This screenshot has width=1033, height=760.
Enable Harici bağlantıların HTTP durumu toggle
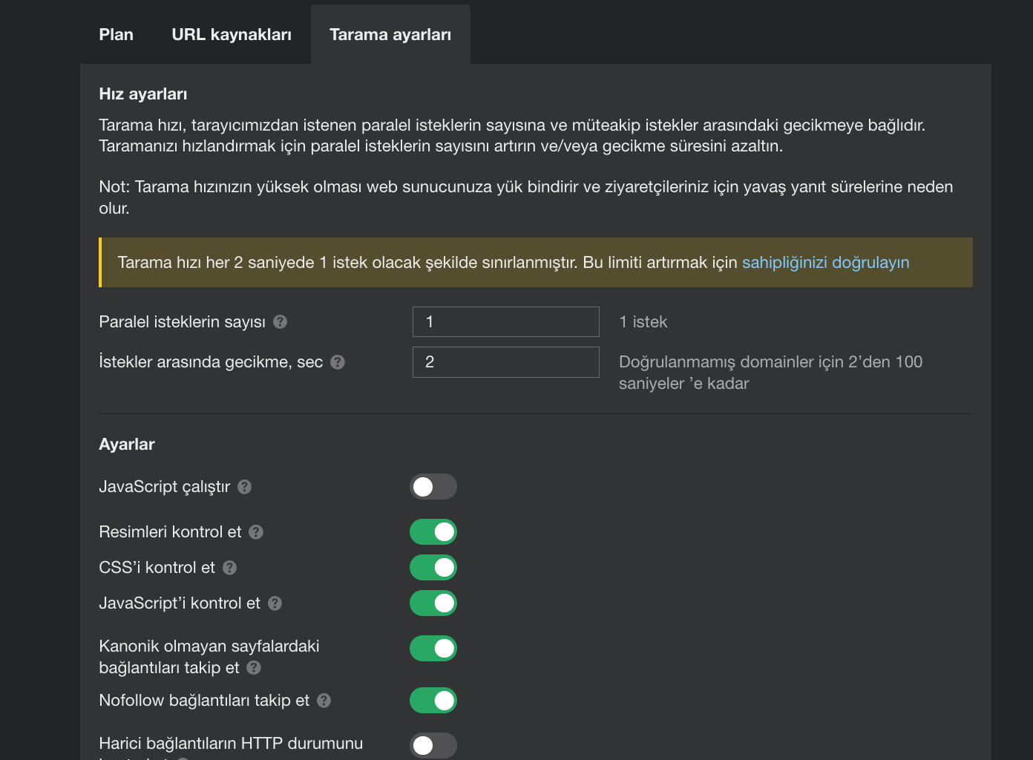[433, 745]
